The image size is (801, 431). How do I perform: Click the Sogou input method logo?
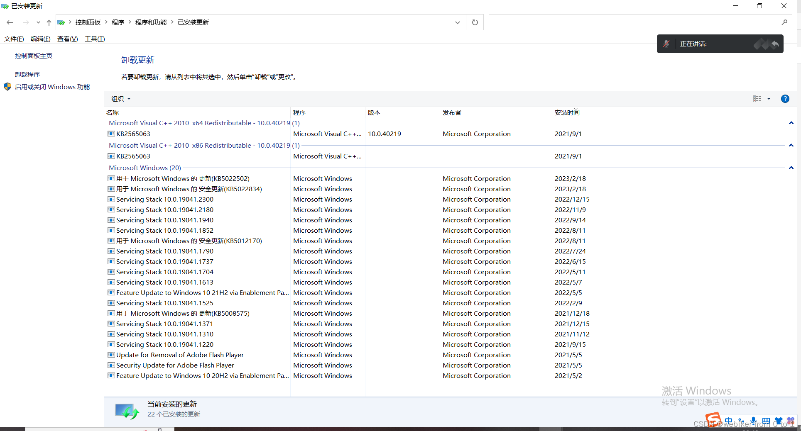[713, 419]
